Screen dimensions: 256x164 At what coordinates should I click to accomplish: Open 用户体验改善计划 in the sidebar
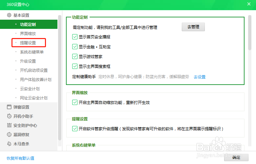pos(36,79)
